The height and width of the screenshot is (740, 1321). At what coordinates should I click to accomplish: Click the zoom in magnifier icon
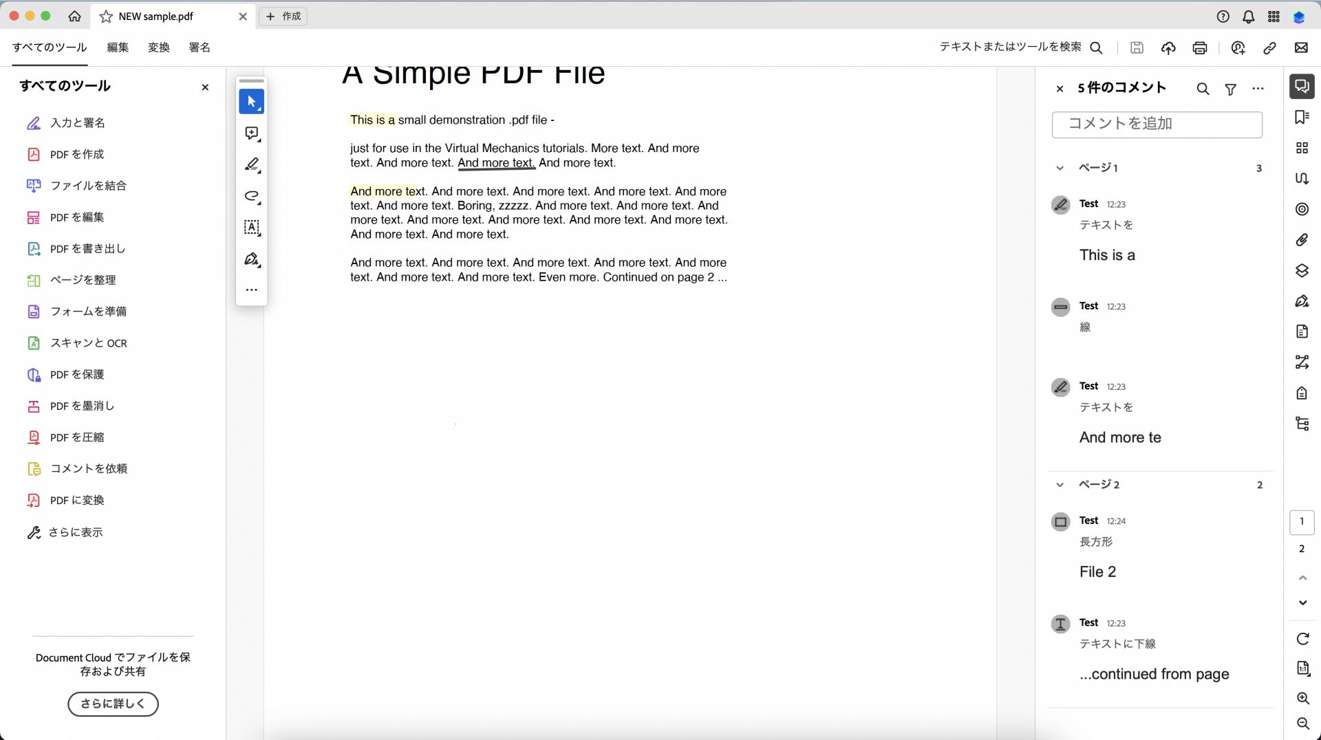click(1302, 698)
